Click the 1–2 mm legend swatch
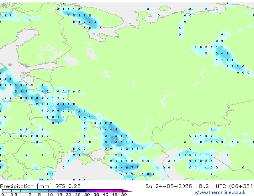 pos(25,191)
